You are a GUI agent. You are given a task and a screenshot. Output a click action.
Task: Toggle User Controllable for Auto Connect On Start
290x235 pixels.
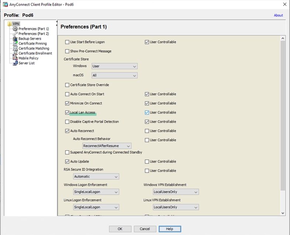click(147, 94)
